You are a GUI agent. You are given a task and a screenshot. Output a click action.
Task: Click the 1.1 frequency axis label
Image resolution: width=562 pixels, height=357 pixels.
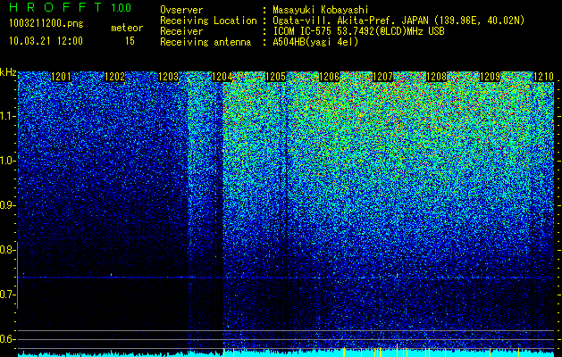coord(8,117)
